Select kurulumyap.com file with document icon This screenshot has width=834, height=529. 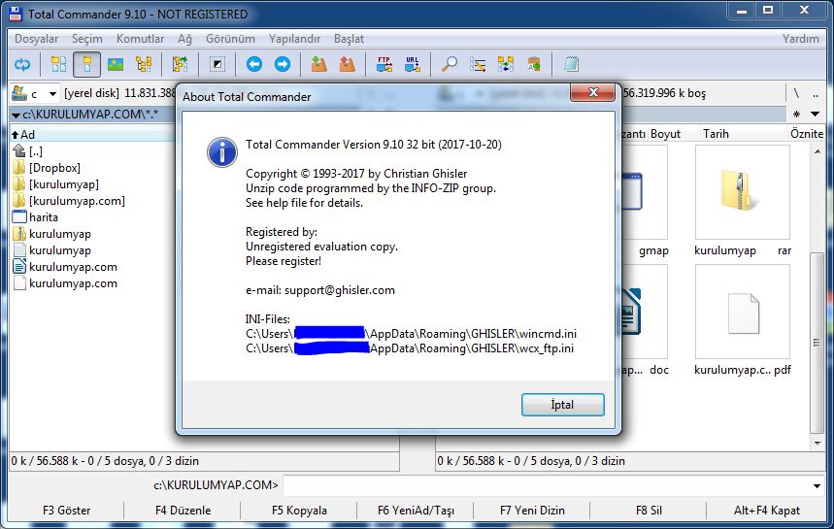(x=65, y=267)
